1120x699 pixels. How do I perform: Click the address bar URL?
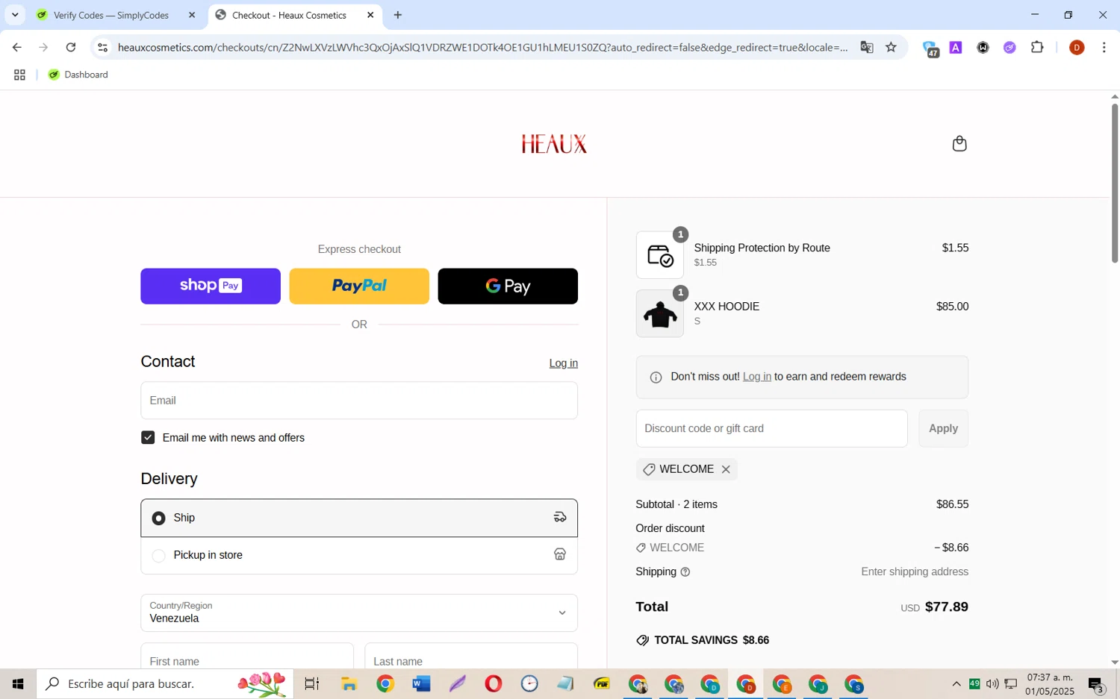[x=482, y=48]
